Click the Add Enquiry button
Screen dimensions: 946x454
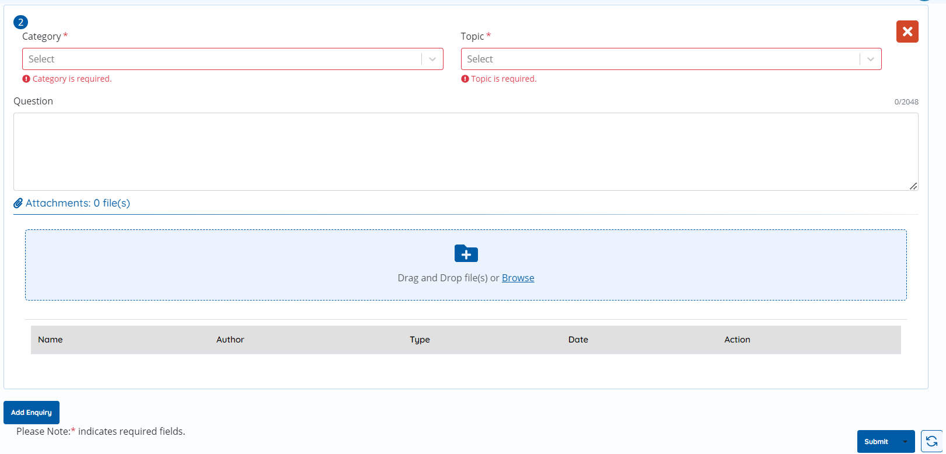32,413
